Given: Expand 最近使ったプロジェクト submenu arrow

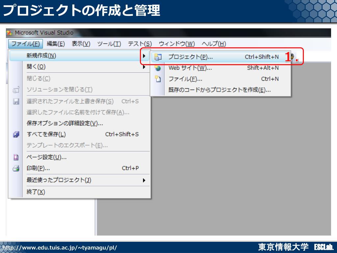Looking at the screenshot, I should (x=144, y=180).
